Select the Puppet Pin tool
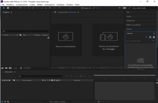158x103 pixels. [x=59, y=8]
